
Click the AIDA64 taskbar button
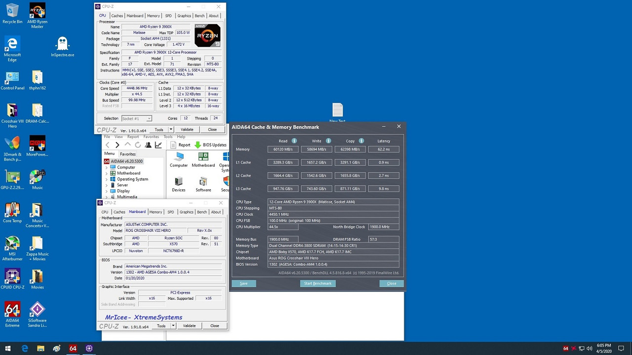click(x=73, y=348)
